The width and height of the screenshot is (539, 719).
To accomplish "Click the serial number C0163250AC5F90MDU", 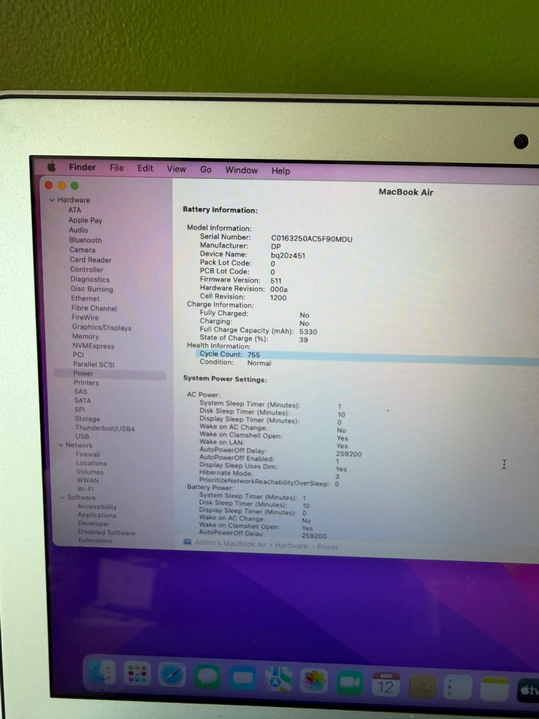I will coord(311,239).
